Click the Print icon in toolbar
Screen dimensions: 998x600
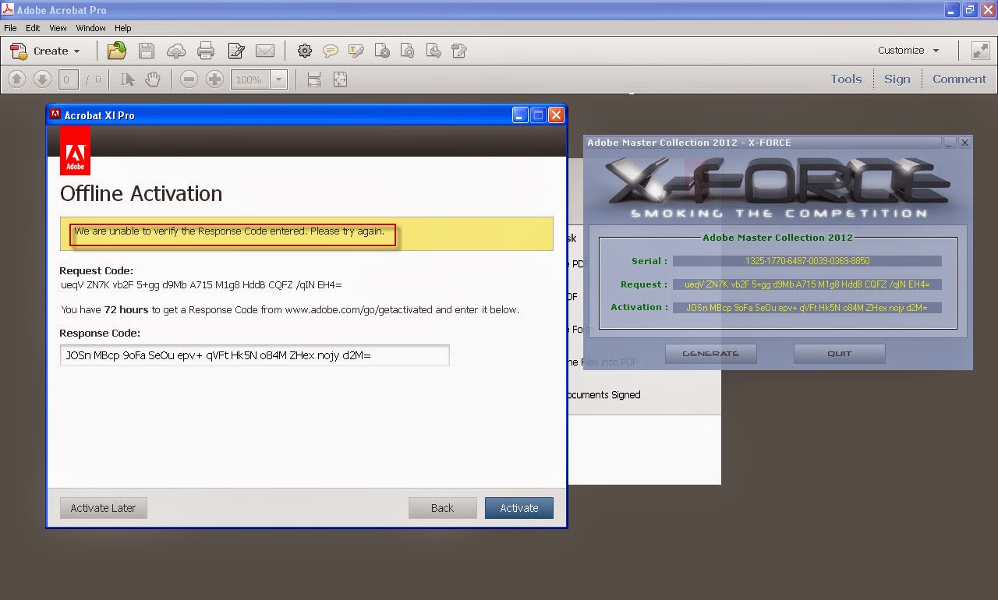click(206, 51)
